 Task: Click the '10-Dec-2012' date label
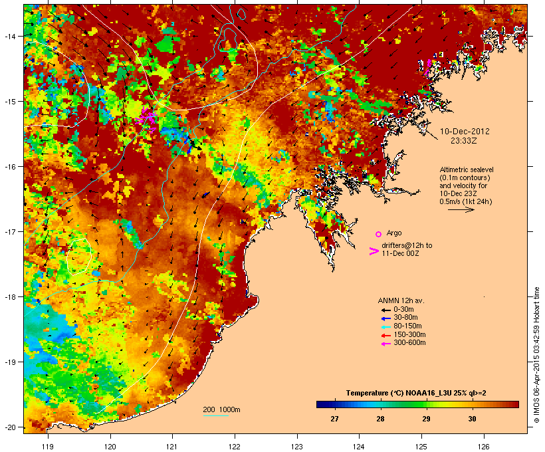point(465,132)
